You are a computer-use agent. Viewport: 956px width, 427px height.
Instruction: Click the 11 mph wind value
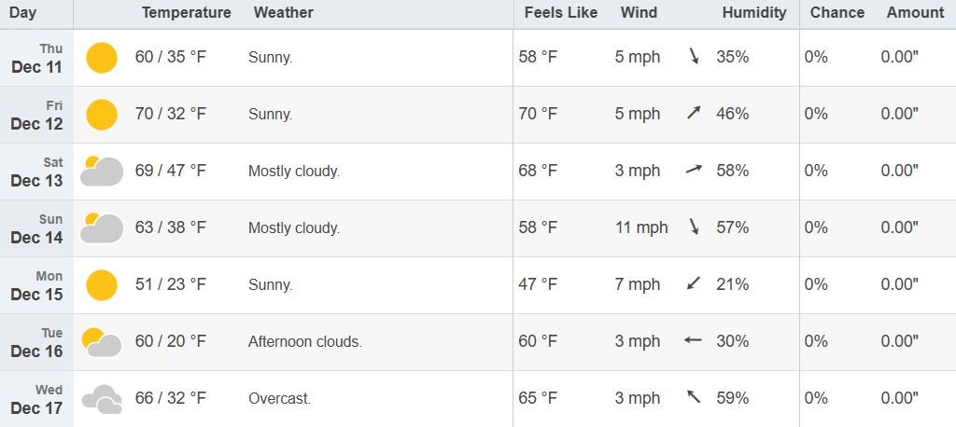point(641,227)
